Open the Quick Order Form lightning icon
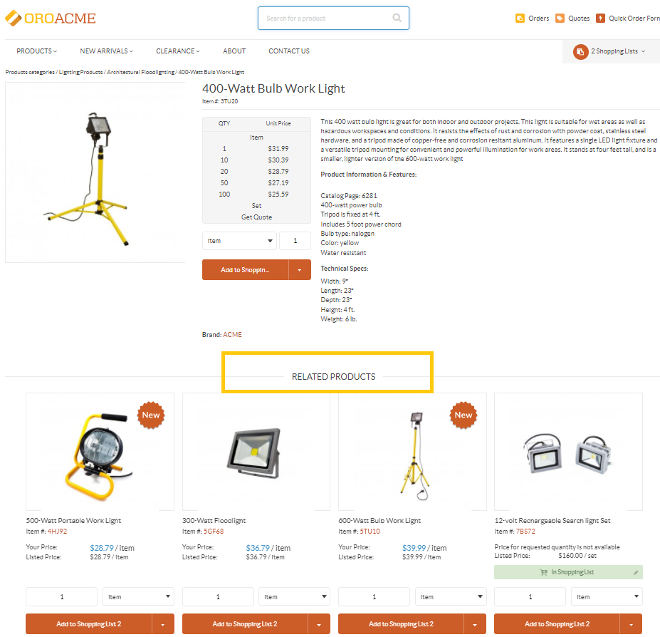The height and width of the screenshot is (637, 660). pos(600,18)
